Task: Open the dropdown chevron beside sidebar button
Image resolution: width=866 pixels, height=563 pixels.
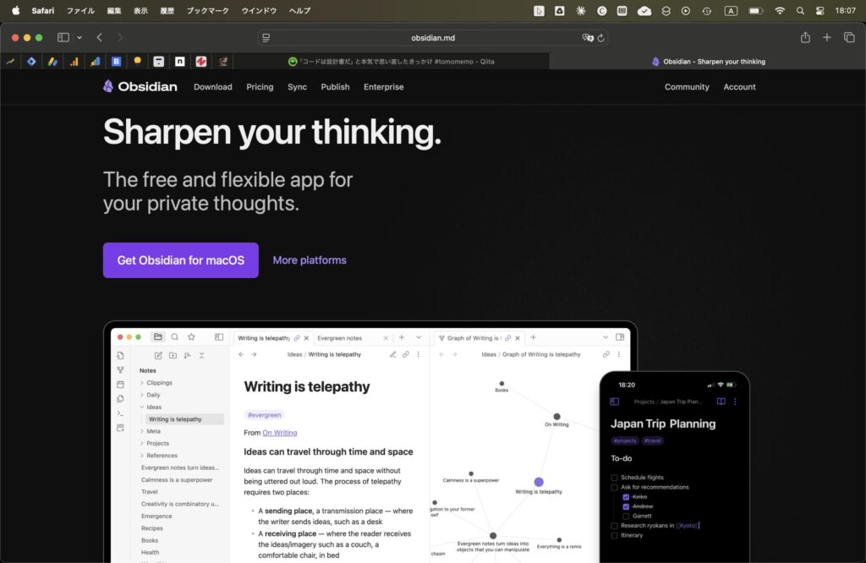Action: click(x=79, y=37)
